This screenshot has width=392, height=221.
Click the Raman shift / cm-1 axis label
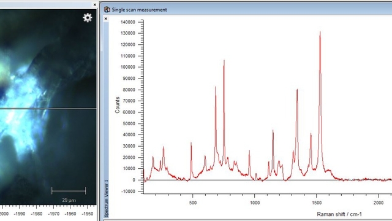339,214
